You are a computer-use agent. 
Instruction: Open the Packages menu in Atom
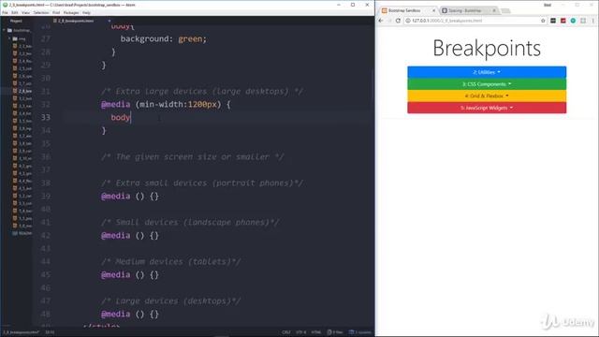(71, 12)
